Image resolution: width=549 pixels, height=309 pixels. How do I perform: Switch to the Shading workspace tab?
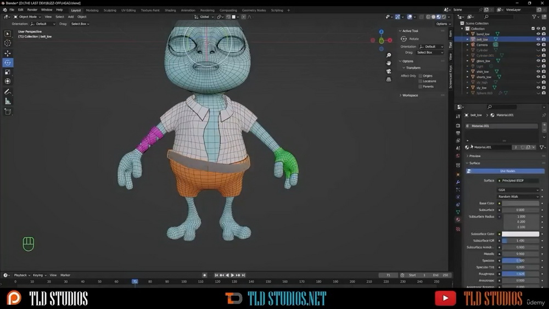170,10
